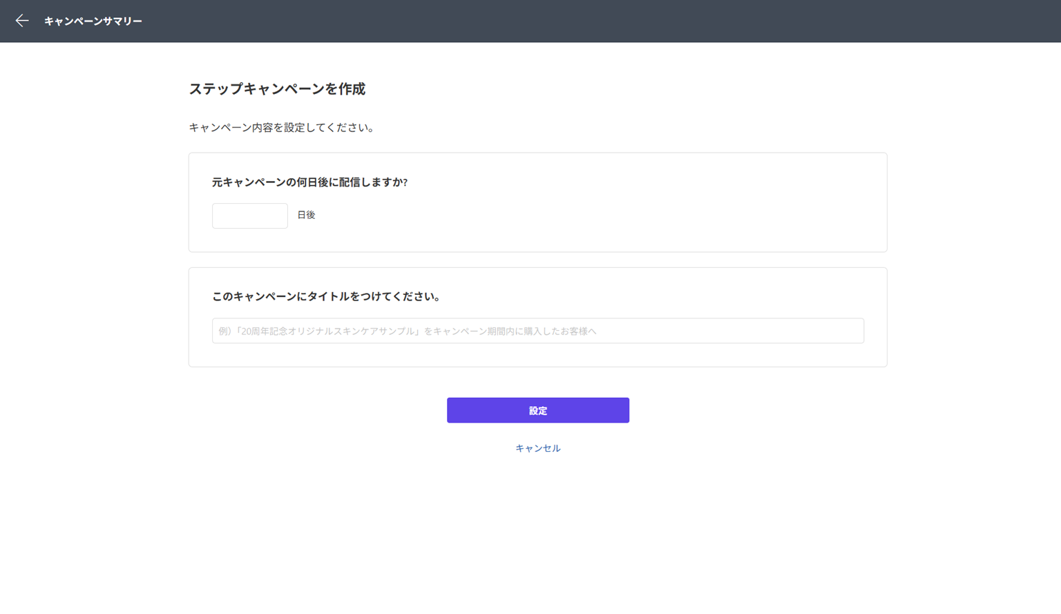
Task: Click the 設定 button
Action: [x=537, y=410]
